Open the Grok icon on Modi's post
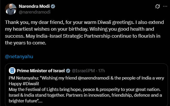 (x=158, y=6)
